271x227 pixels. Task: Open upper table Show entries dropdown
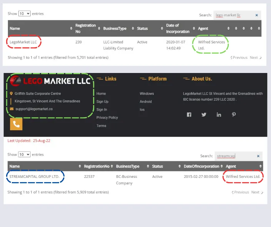point(24,13)
